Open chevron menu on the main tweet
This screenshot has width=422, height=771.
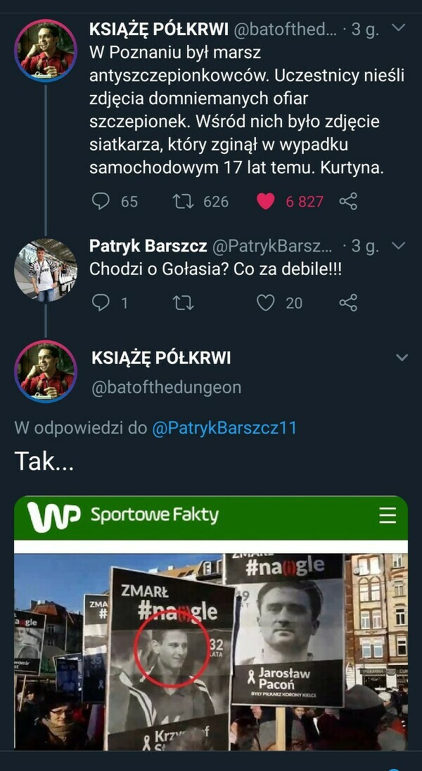(x=402, y=358)
